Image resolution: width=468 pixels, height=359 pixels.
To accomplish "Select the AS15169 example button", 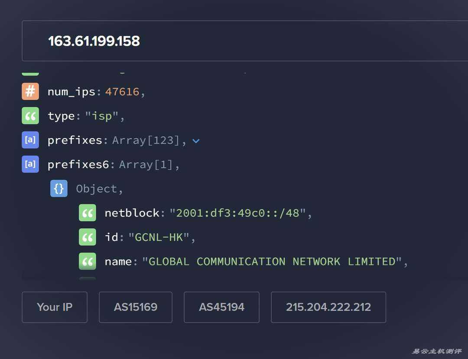I will tap(136, 307).
